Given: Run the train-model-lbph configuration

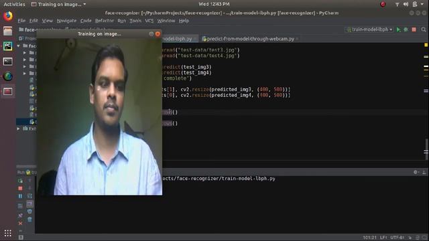Looking at the screenshot, I should [x=398, y=29].
